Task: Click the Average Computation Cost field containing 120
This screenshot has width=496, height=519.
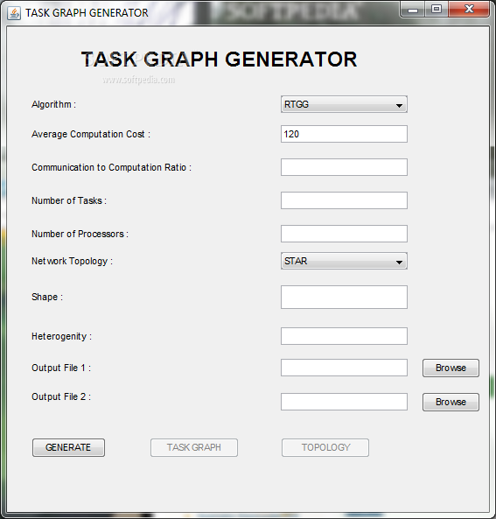Action: pos(344,134)
